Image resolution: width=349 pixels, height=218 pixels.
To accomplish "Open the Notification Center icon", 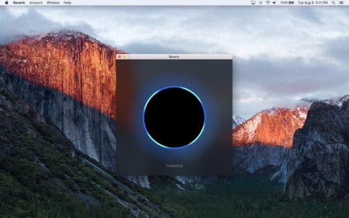I will click(341, 3).
